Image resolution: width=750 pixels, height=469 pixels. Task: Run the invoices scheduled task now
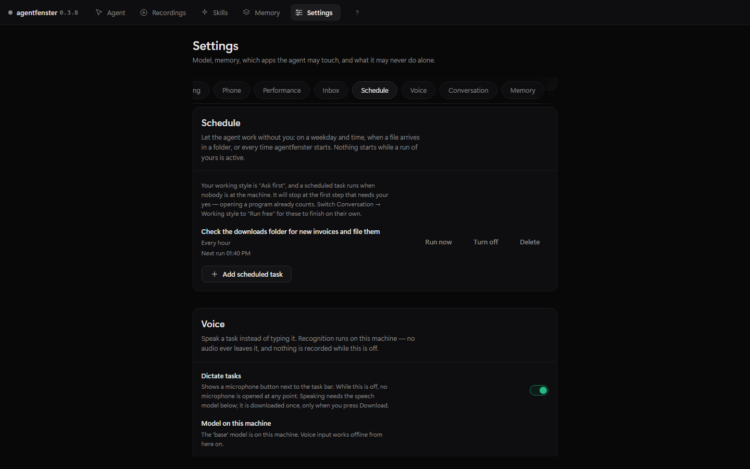pyautogui.click(x=439, y=242)
